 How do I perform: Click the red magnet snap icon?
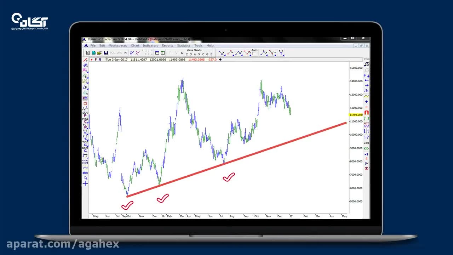click(x=367, y=112)
